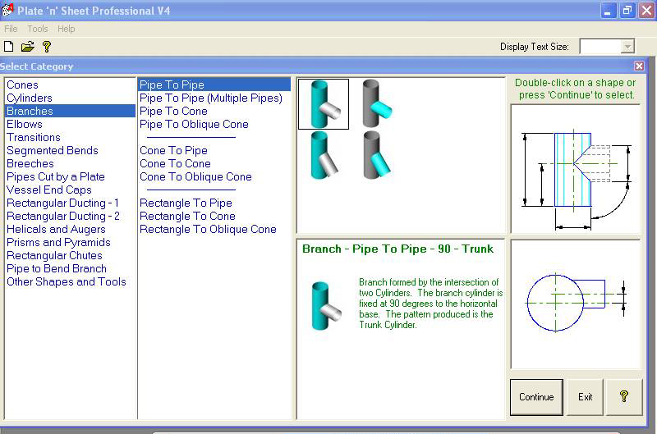Select Other Shapes and Tools category
This screenshot has height=434, width=657.
tap(70, 281)
